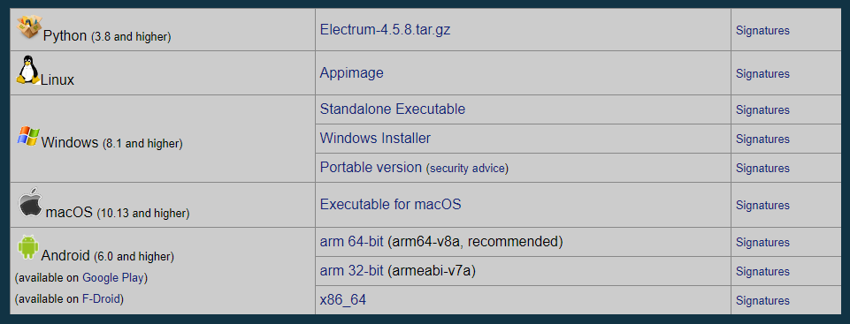Get the arm 64-bit Android build
850x324 pixels.
[351, 242]
